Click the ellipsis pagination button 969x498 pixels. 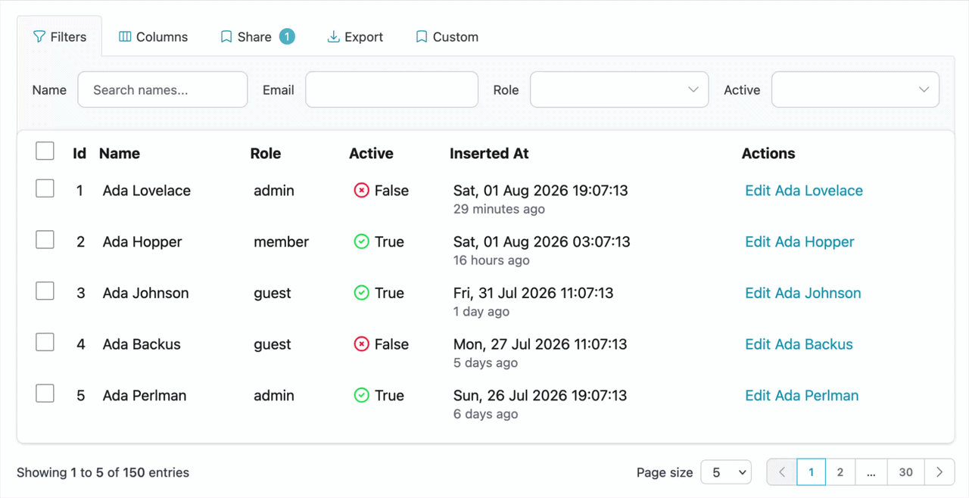click(x=871, y=472)
